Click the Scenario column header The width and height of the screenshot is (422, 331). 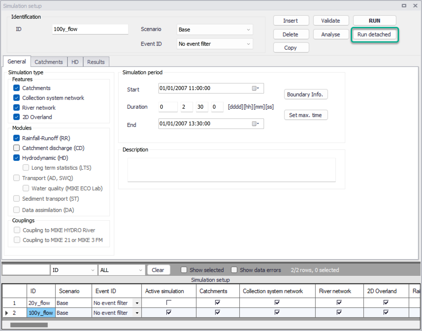tap(74, 291)
